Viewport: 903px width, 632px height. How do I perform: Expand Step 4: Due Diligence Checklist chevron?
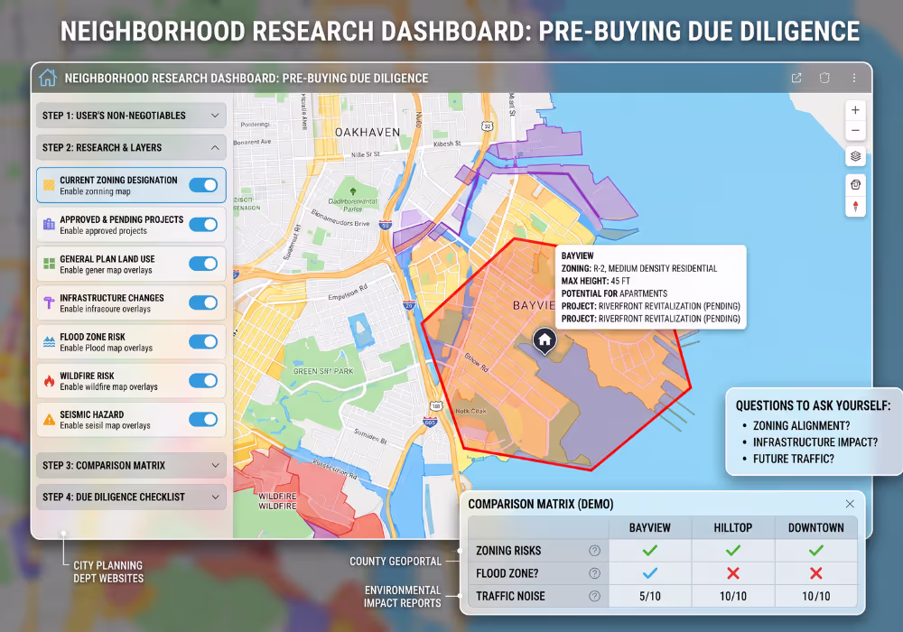tap(216, 497)
